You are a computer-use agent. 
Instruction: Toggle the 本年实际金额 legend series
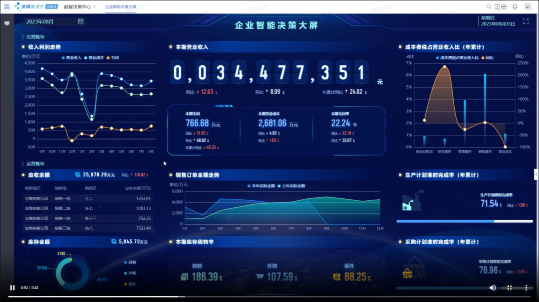[x=261, y=186]
